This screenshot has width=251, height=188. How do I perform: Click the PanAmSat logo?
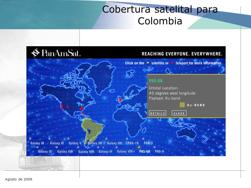pos(56,53)
